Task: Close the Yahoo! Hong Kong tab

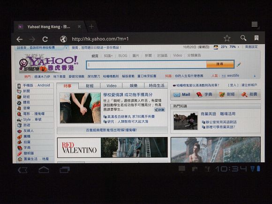Action: click(79, 26)
